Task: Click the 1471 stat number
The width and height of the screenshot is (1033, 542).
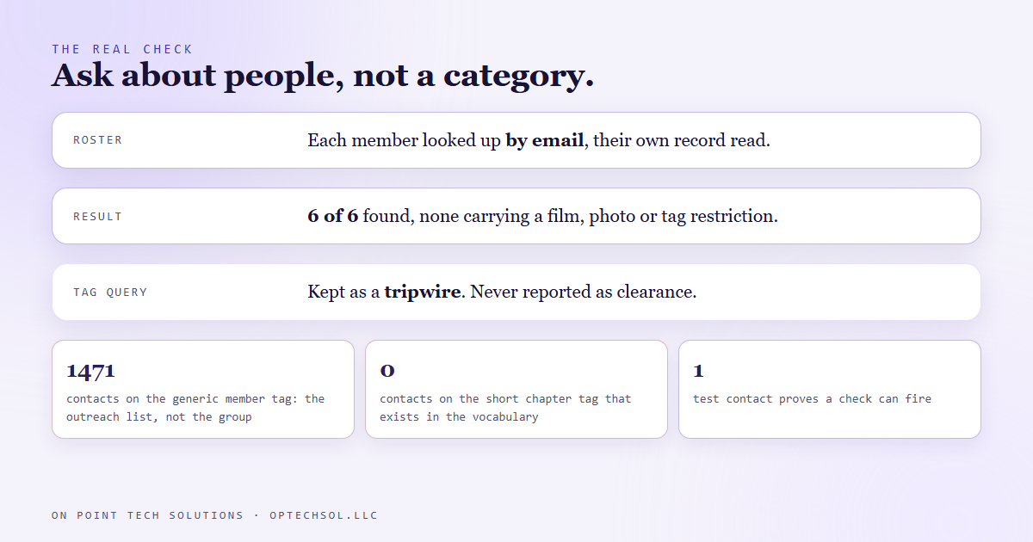Action: coord(90,371)
